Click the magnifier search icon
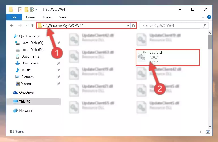The width and height of the screenshot is (218, 142). (205, 26)
